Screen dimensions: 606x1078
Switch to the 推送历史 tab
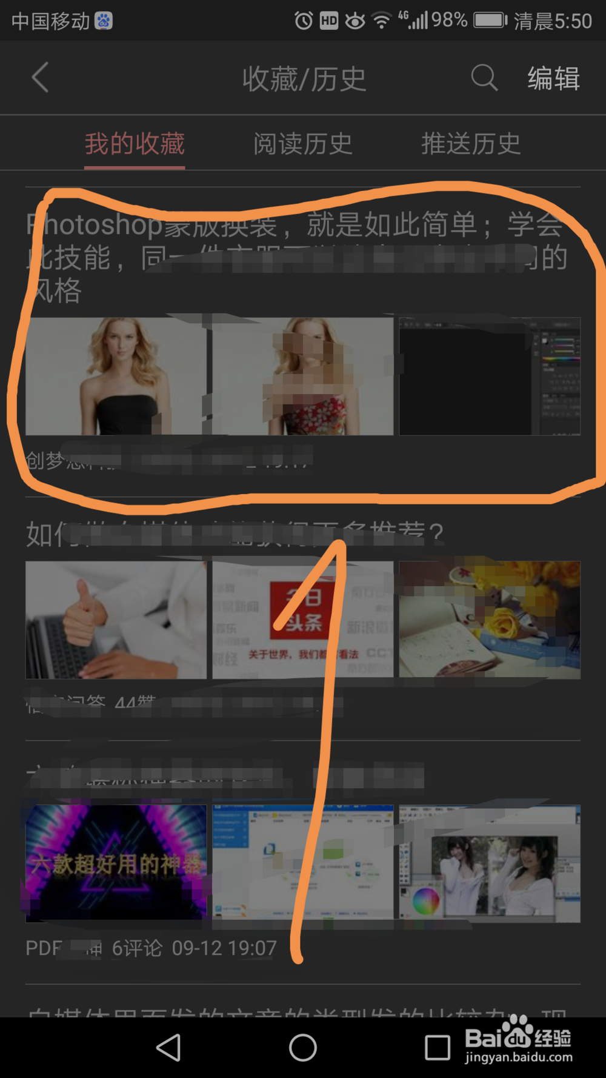(471, 144)
